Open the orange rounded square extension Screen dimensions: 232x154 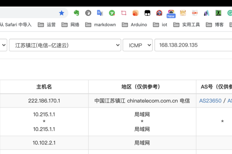tap(136, 13)
